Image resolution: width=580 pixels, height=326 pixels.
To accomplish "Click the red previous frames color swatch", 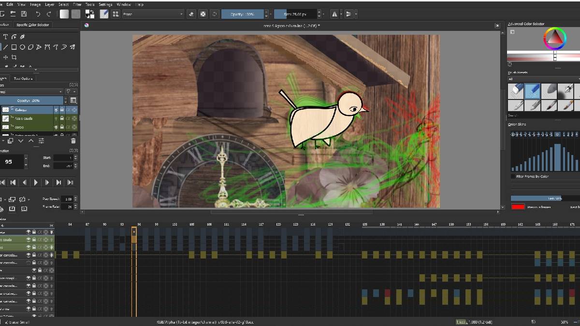I will click(518, 207).
